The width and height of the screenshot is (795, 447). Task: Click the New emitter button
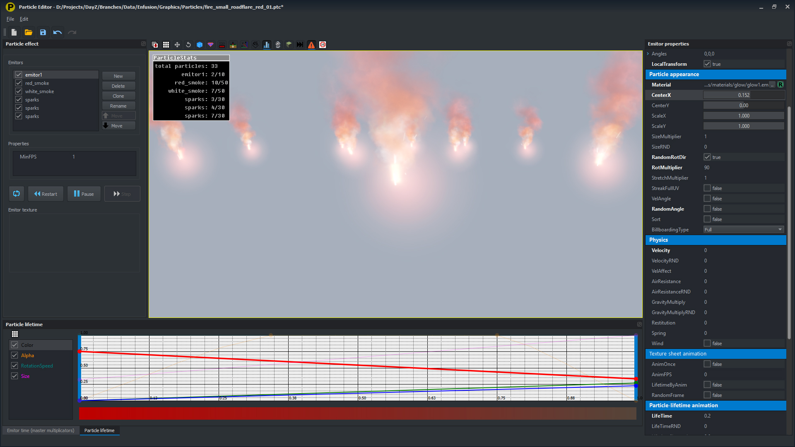(x=118, y=76)
